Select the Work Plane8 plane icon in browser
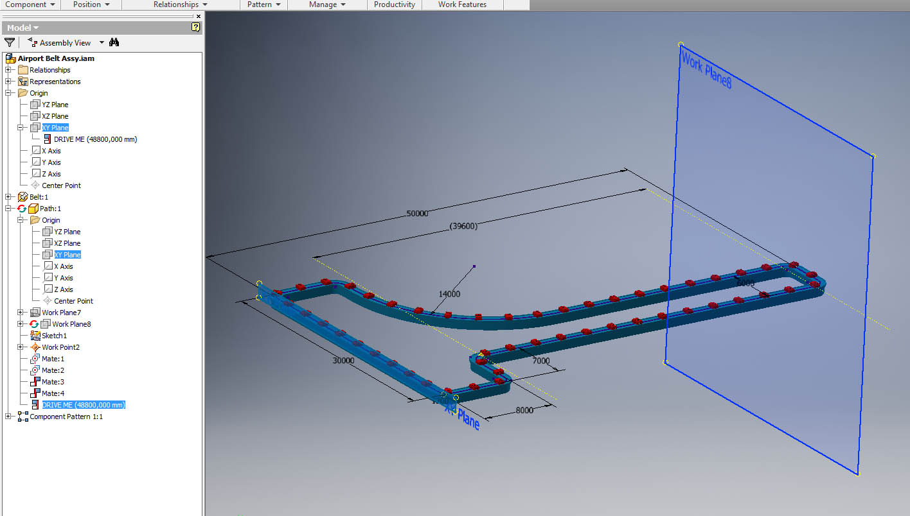The image size is (910, 516). point(46,324)
